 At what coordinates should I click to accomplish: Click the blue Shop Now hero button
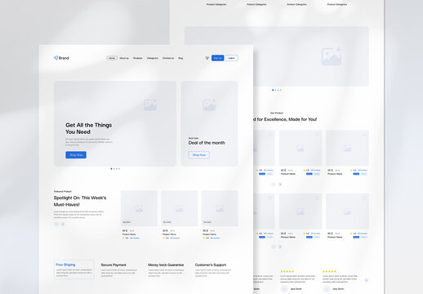click(x=76, y=155)
